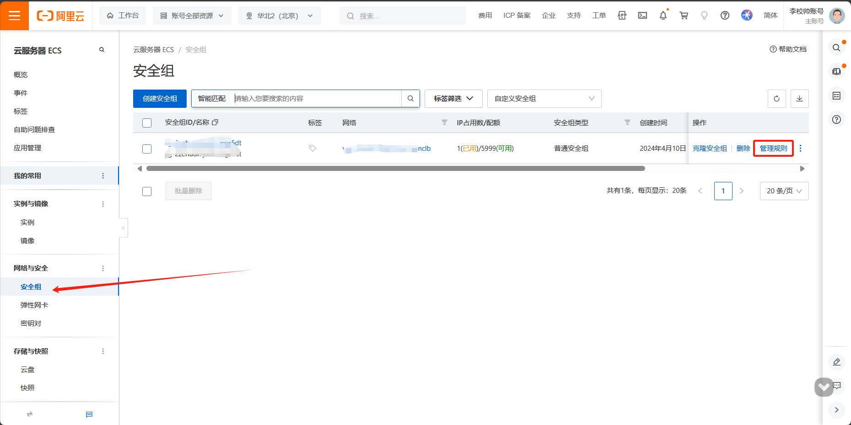Click the tag icon in security group row

coord(312,148)
